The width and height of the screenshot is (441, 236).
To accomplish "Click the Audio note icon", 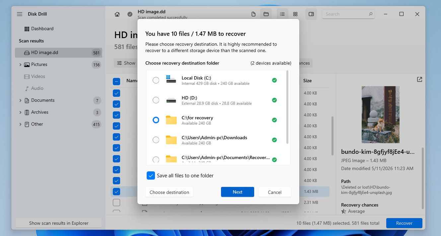I will click(27, 88).
